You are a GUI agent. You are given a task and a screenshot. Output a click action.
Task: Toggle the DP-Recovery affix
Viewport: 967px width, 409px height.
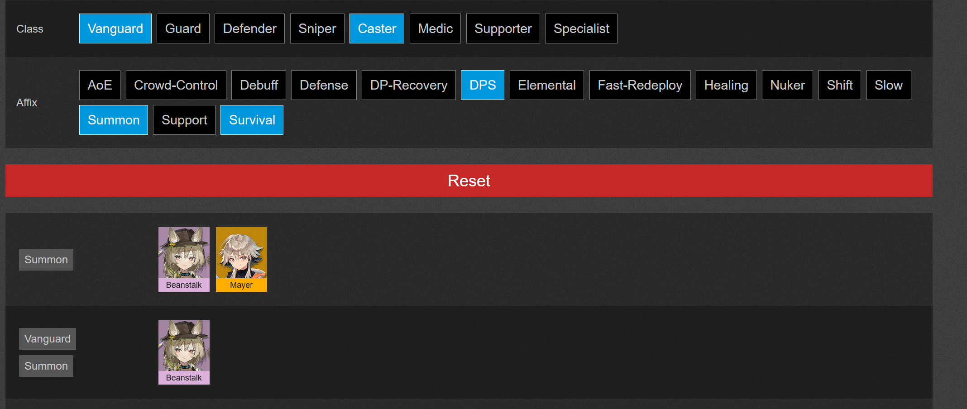(x=408, y=85)
